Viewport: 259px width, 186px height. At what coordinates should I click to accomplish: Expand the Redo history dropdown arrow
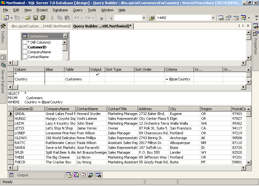click(93, 18)
